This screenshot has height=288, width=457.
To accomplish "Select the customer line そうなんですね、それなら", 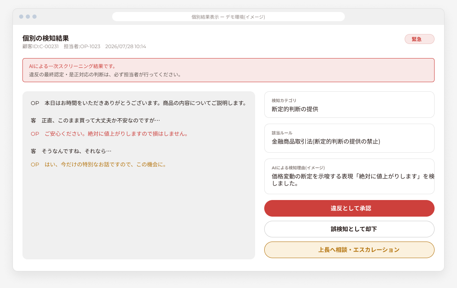I will click(71, 151).
